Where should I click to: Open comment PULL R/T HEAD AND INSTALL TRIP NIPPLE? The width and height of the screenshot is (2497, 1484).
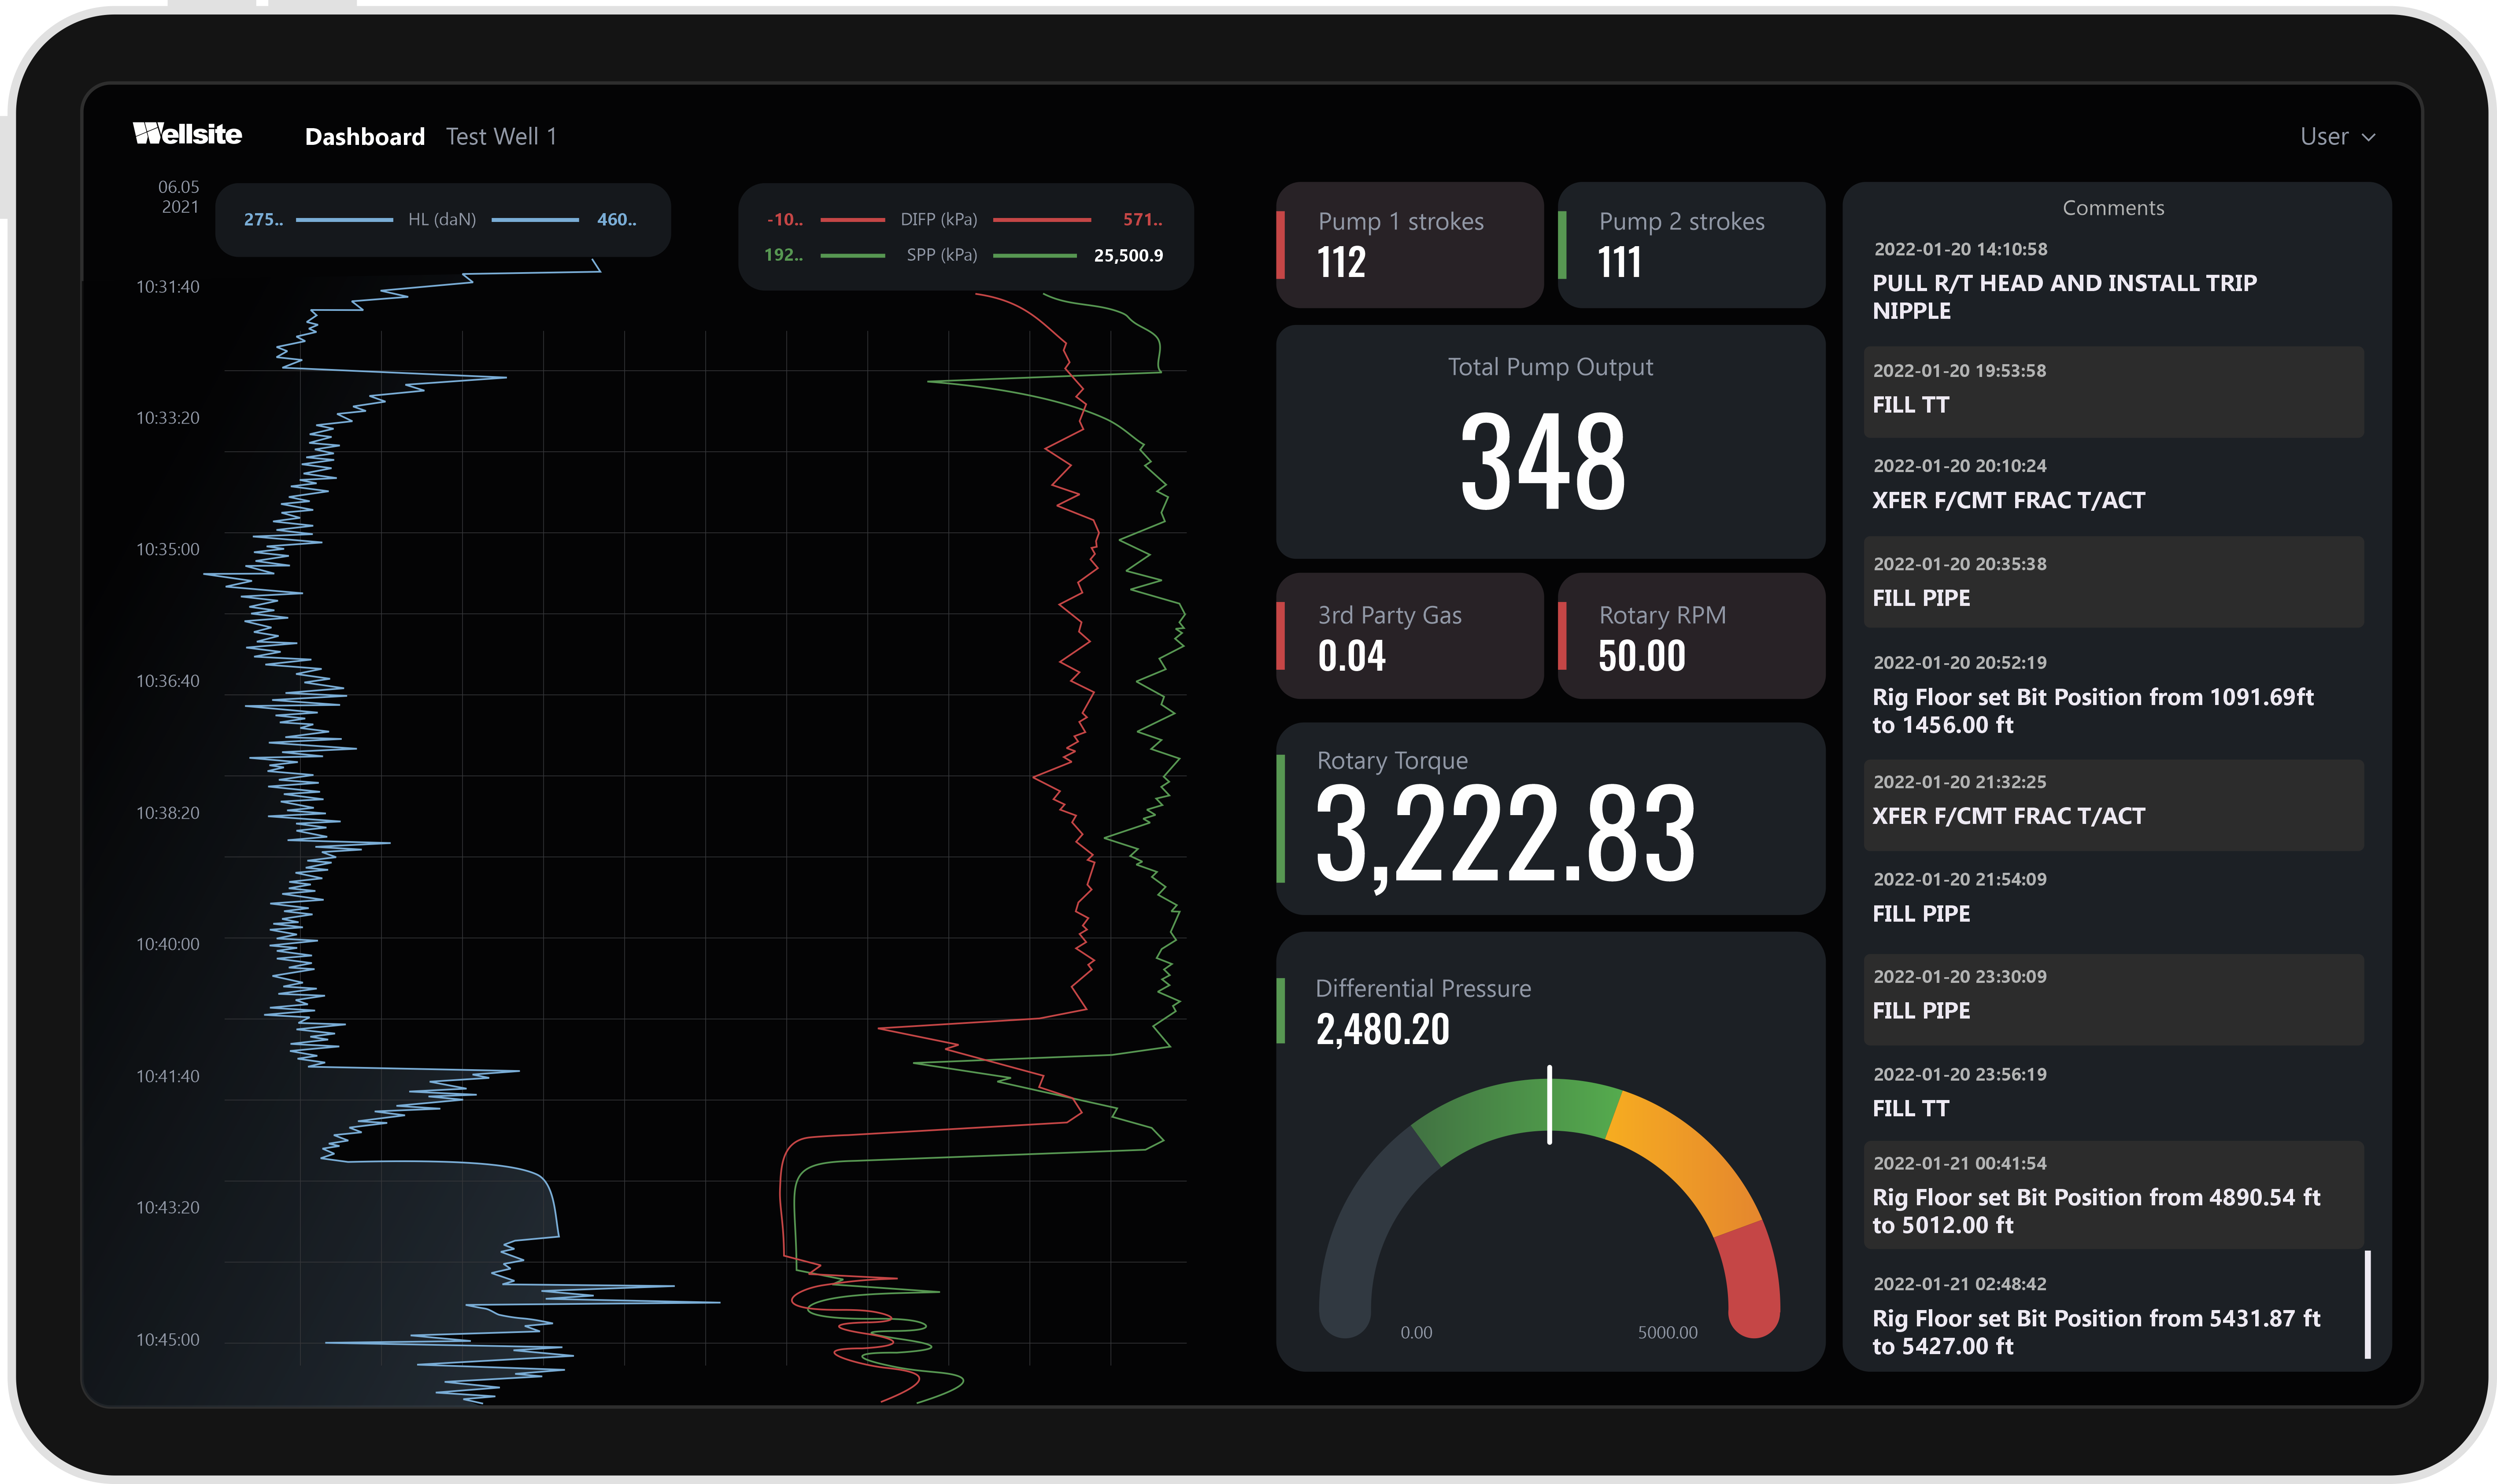[x=2113, y=282]
